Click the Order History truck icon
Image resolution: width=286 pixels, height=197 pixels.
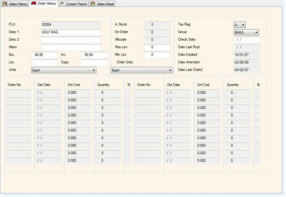point(34,4)
